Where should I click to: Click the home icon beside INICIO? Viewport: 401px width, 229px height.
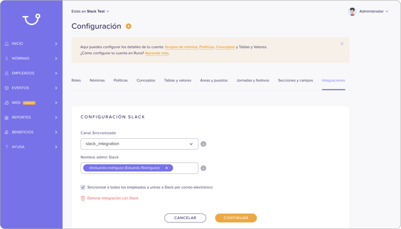[x=7, y=44]
